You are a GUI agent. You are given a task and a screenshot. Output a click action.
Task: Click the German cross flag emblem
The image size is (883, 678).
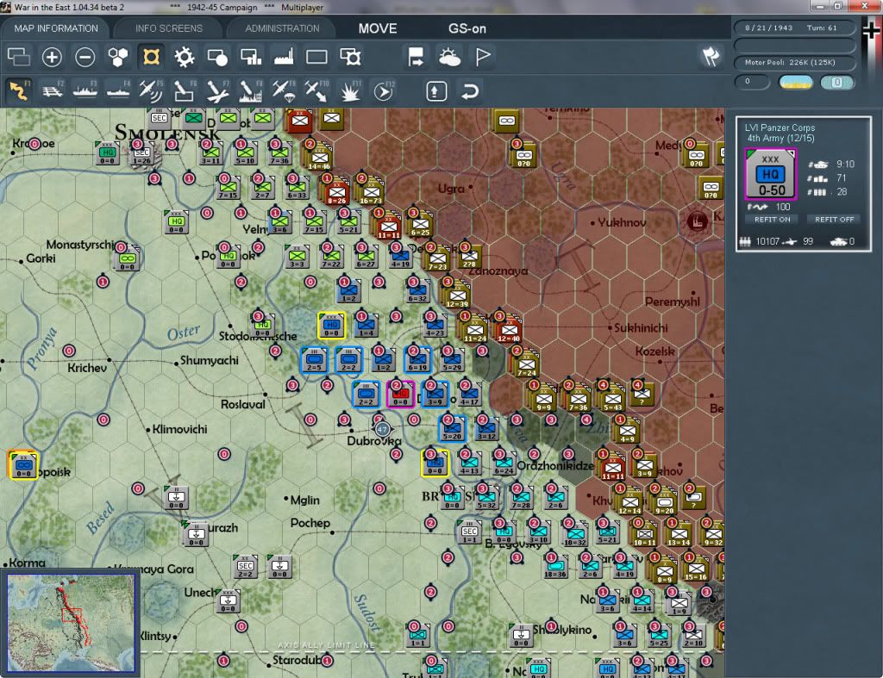coord(871,32)
